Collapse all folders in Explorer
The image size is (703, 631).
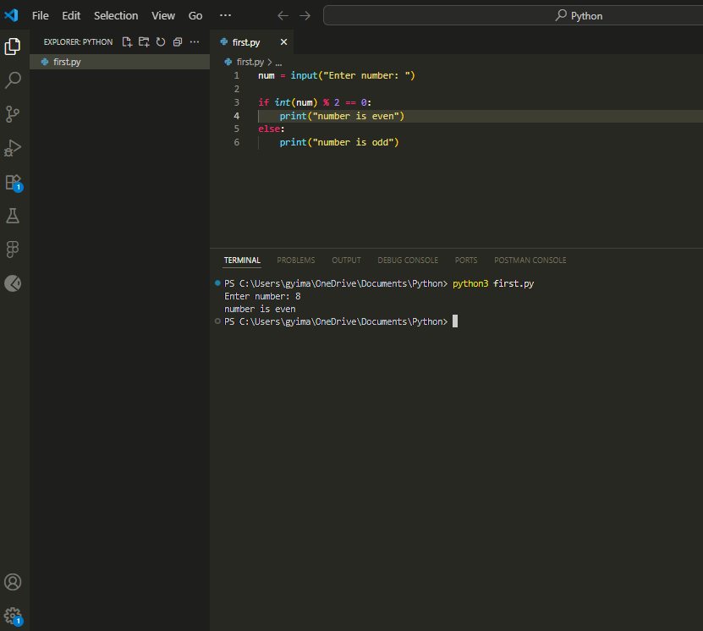pyautogui.click(x=178, y=42)
